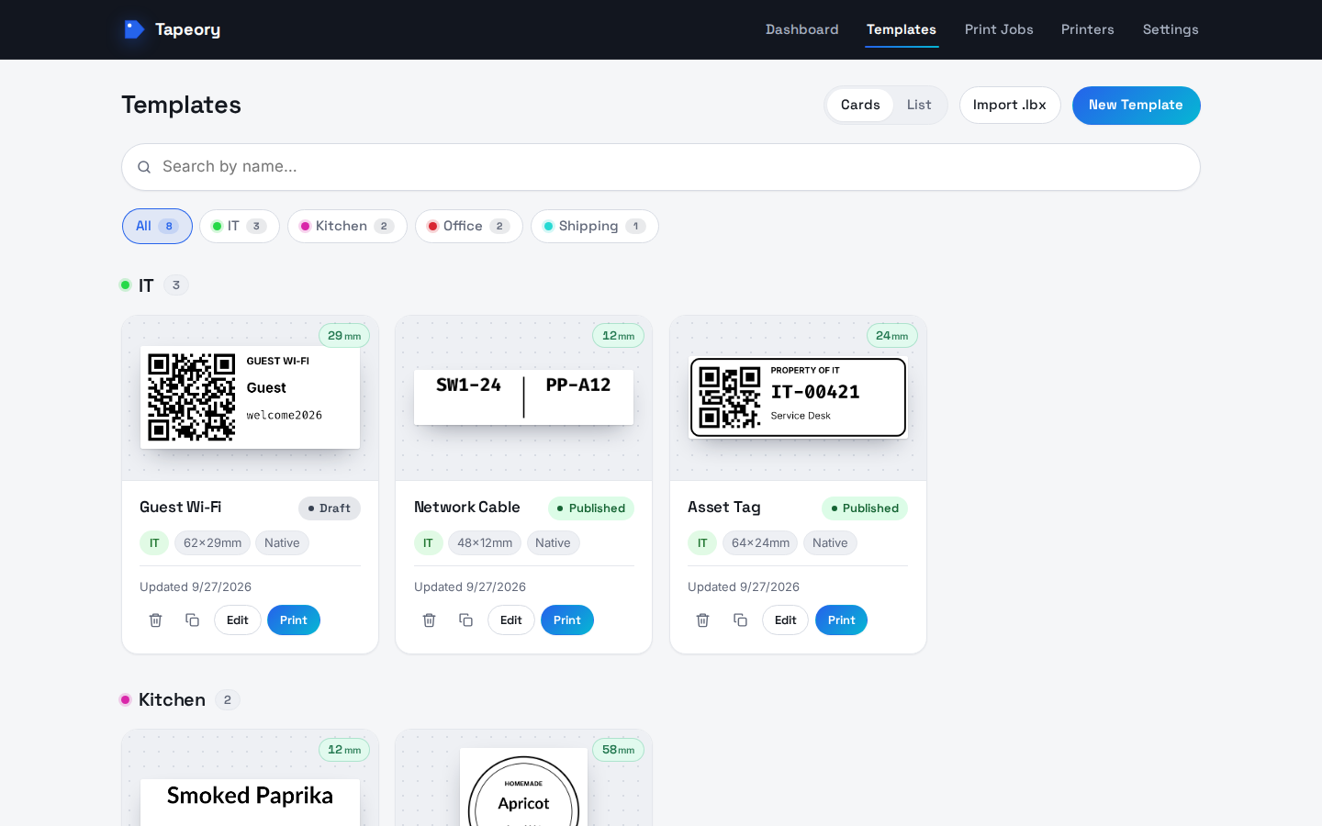Click the Network Cable template name
This screenshot has height=826, width=1322.
pos(466,508)
